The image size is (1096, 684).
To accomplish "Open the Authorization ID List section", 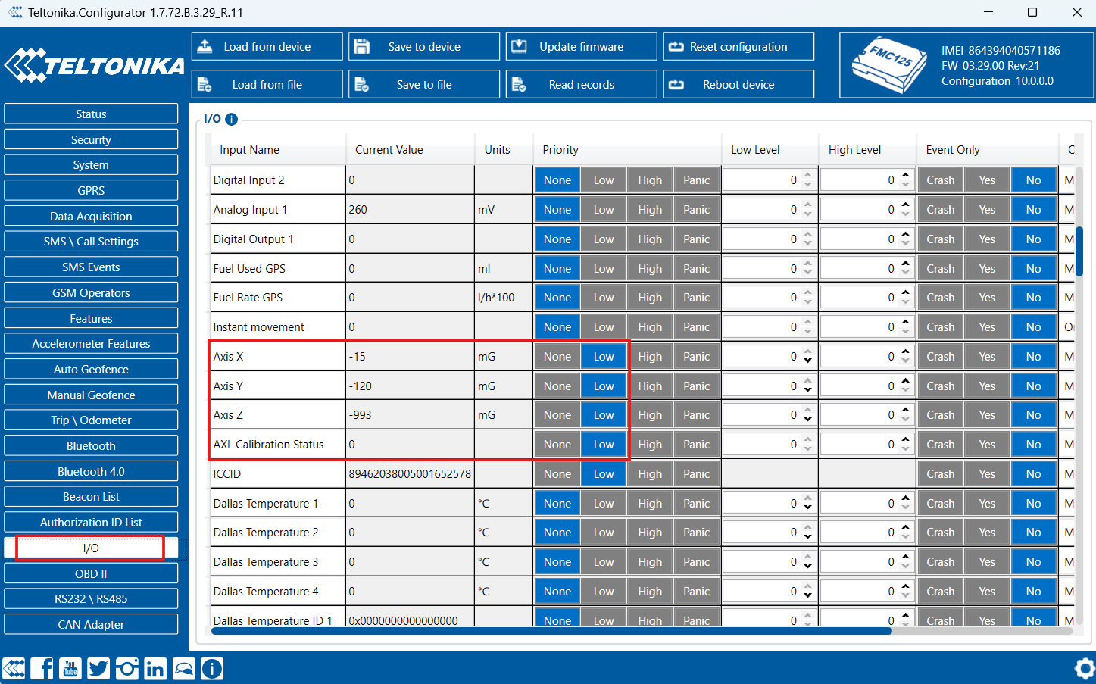I will (x=91, y=523).
